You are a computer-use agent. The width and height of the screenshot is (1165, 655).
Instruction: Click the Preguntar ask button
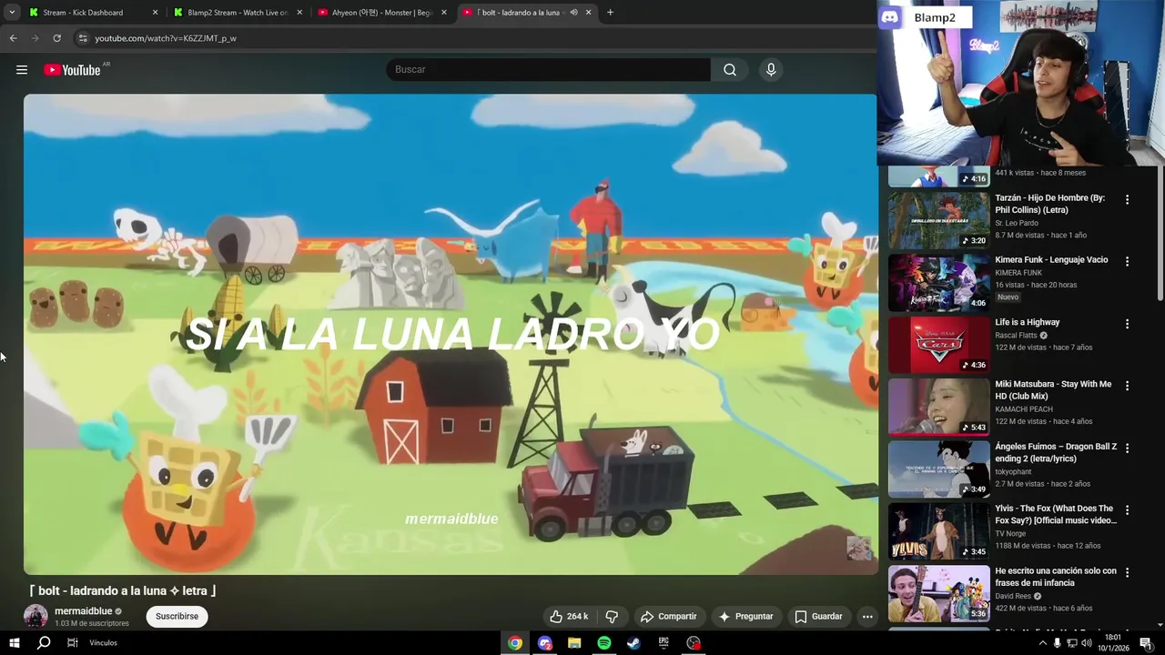click(x=745, y=617)
